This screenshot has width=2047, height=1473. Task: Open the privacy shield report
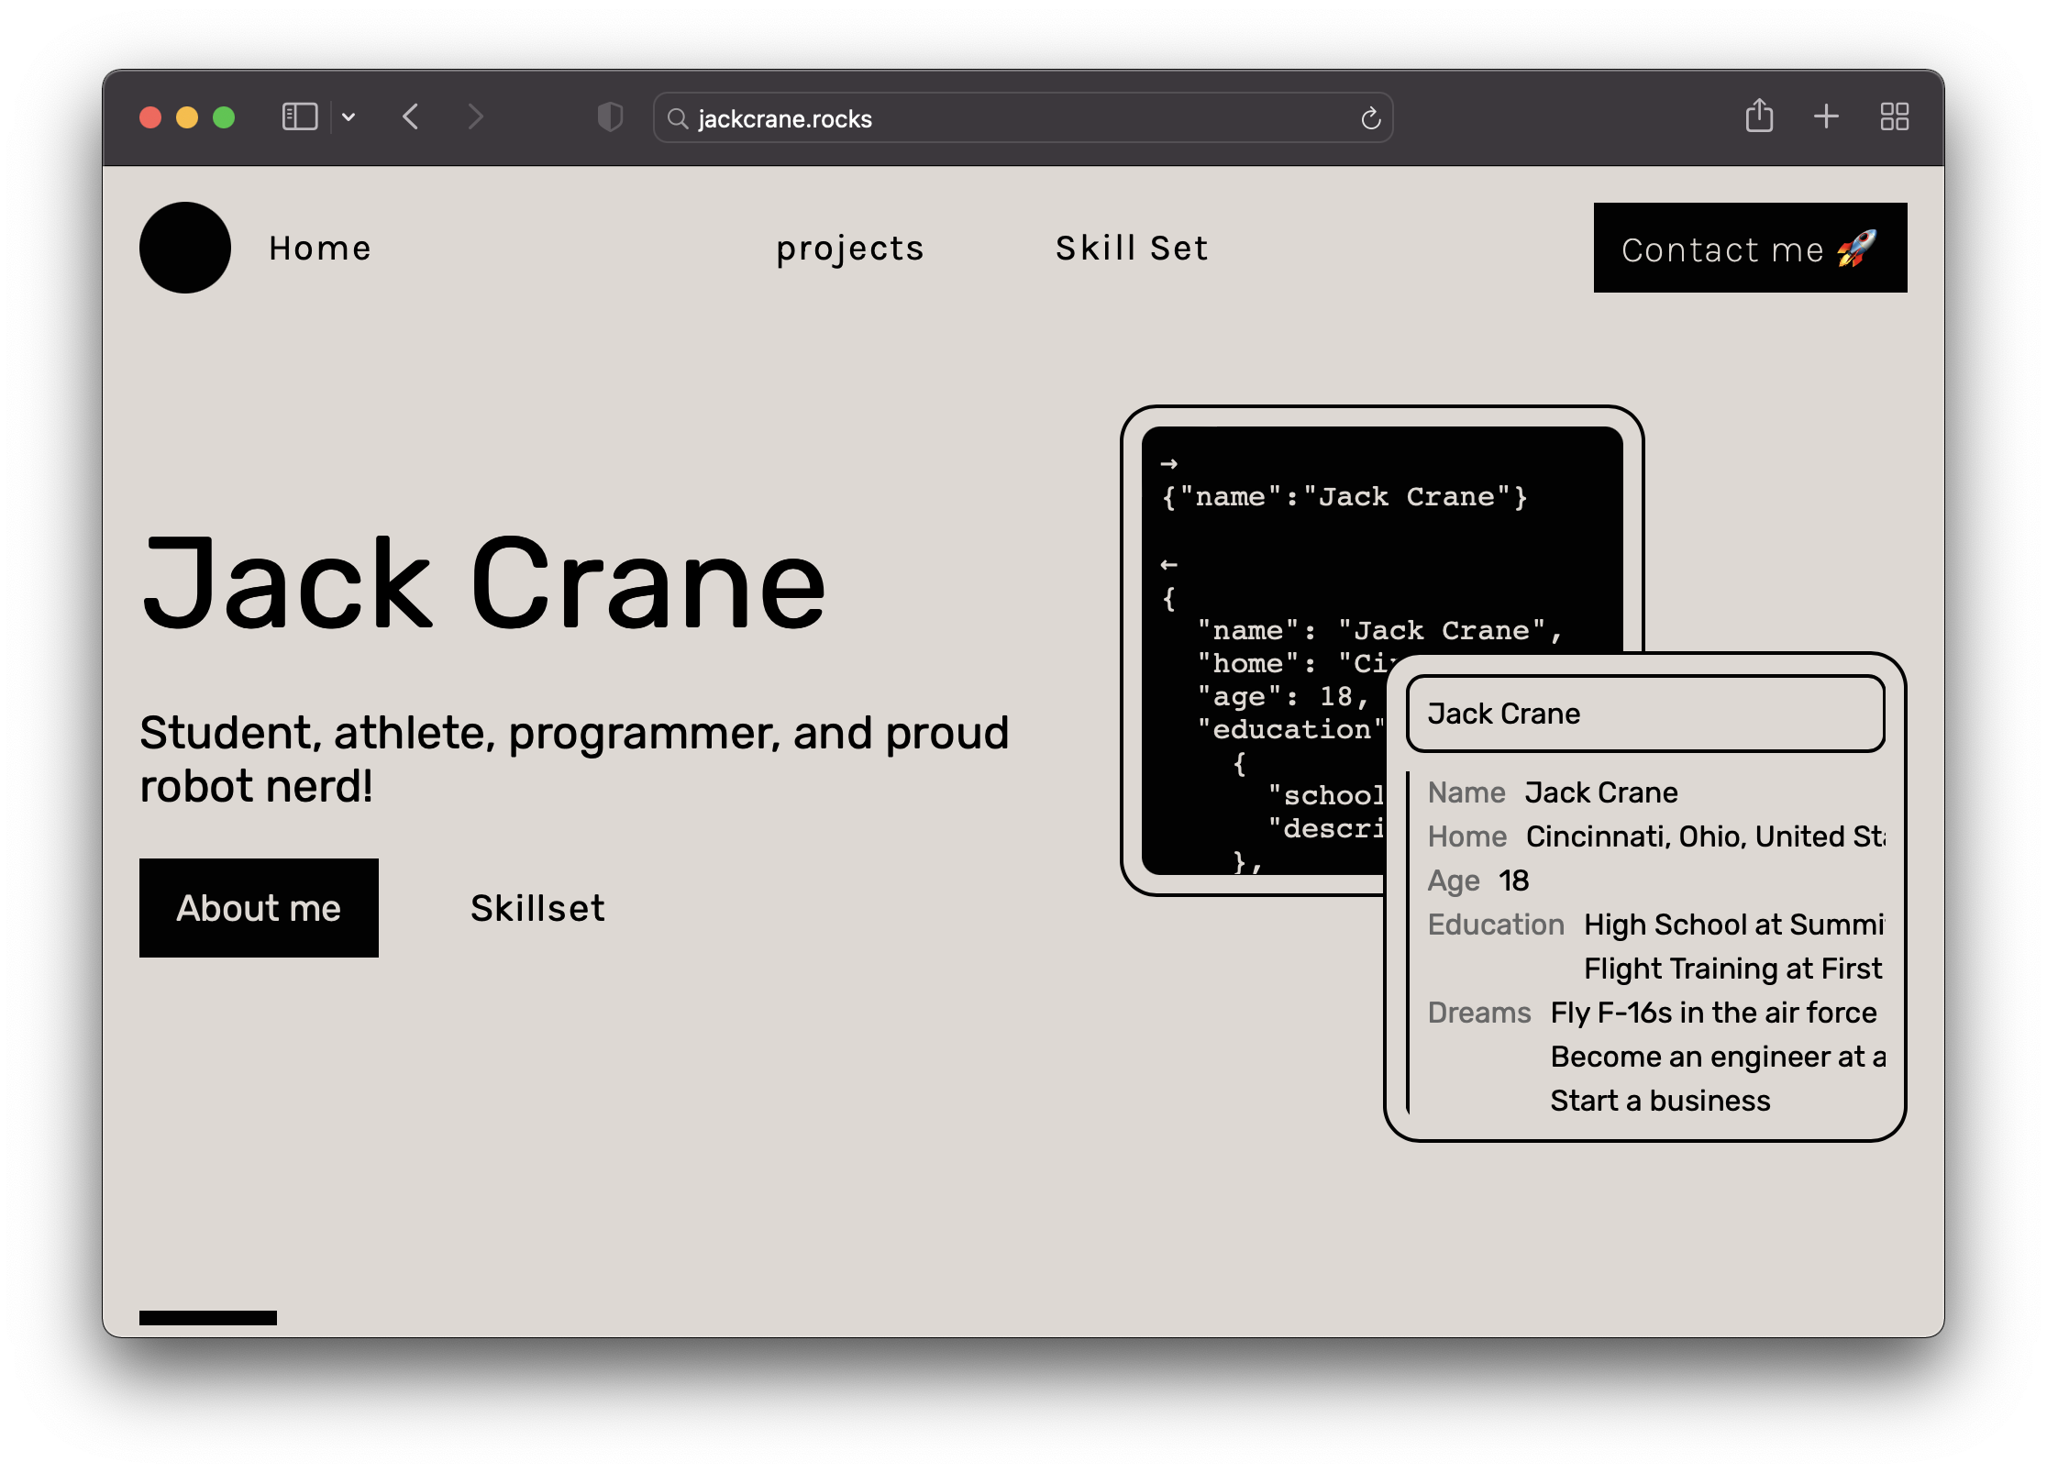pos(610,116)
